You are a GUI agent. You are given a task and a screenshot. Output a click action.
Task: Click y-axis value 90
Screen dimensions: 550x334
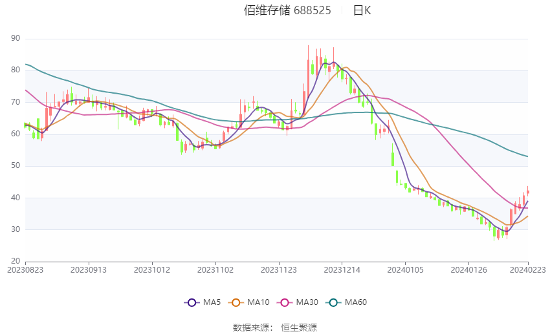[x=16, y=38]
